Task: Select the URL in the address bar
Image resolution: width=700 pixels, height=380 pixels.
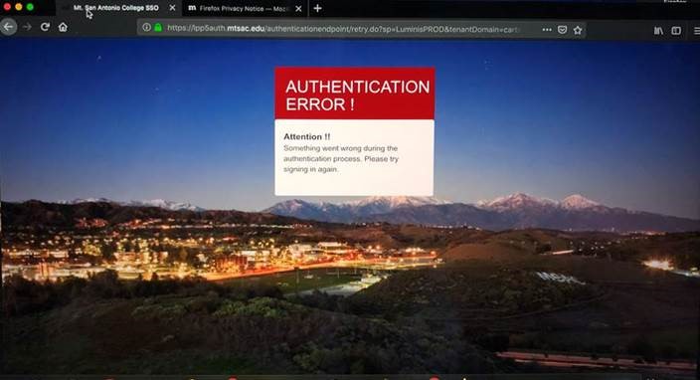Action: pos(343,29)
